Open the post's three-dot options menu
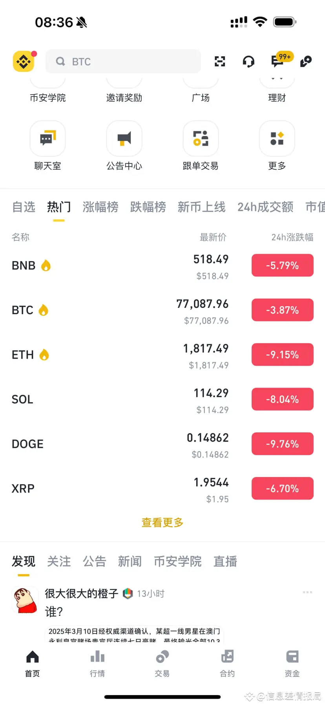This screenshot has width=325, height=705. coord(307,592)
